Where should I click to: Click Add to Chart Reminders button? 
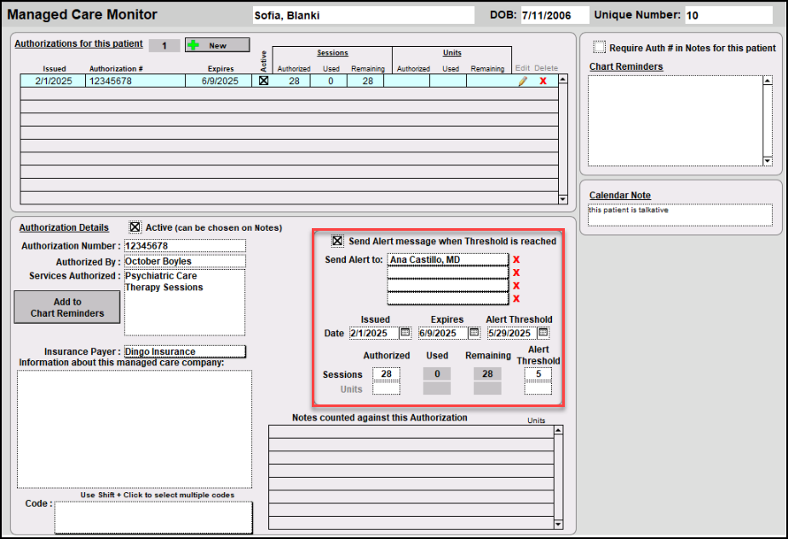point(67,307)
